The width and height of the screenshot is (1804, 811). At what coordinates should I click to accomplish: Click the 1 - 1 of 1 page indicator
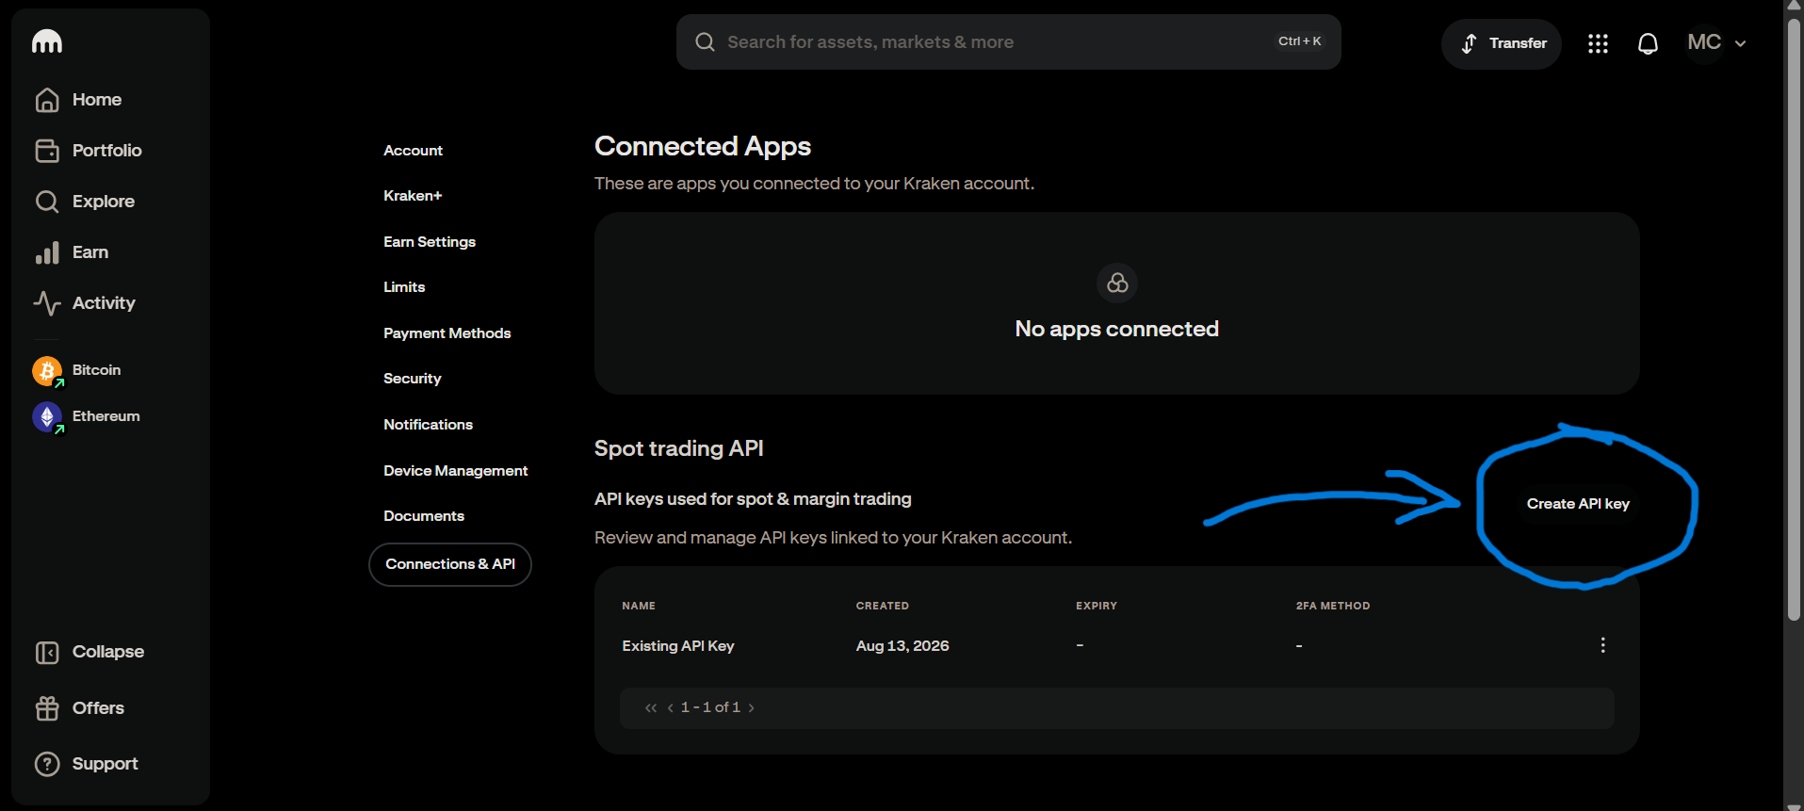point(710,707)
